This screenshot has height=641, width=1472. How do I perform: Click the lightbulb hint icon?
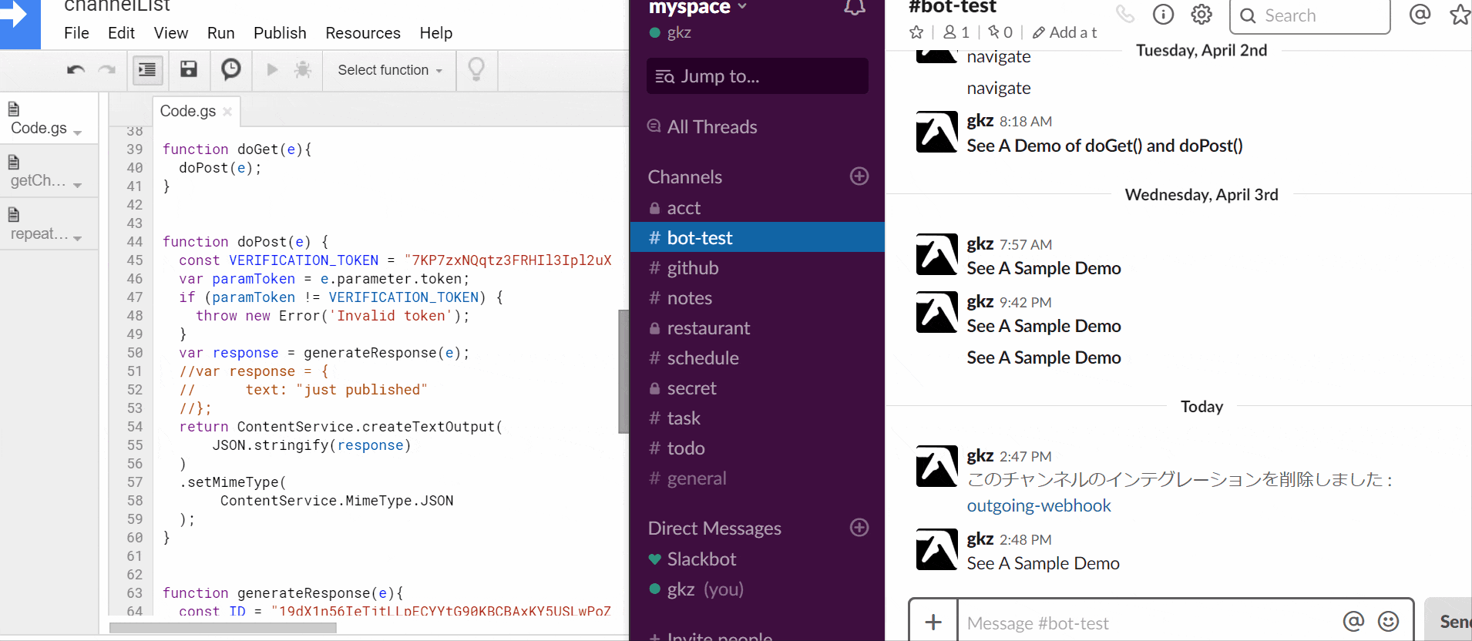(x=476, y=69)
